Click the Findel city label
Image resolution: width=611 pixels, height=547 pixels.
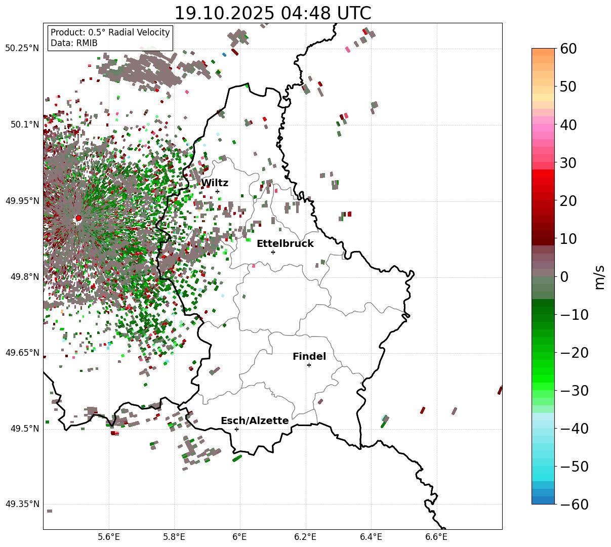[x=309, y=357]
